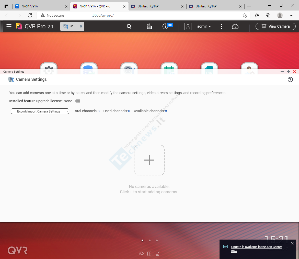Open browser Settings and more ellipsis
The width and height of the screenshot is (299, 259).
pyautogui.click(x=292, y=15)
